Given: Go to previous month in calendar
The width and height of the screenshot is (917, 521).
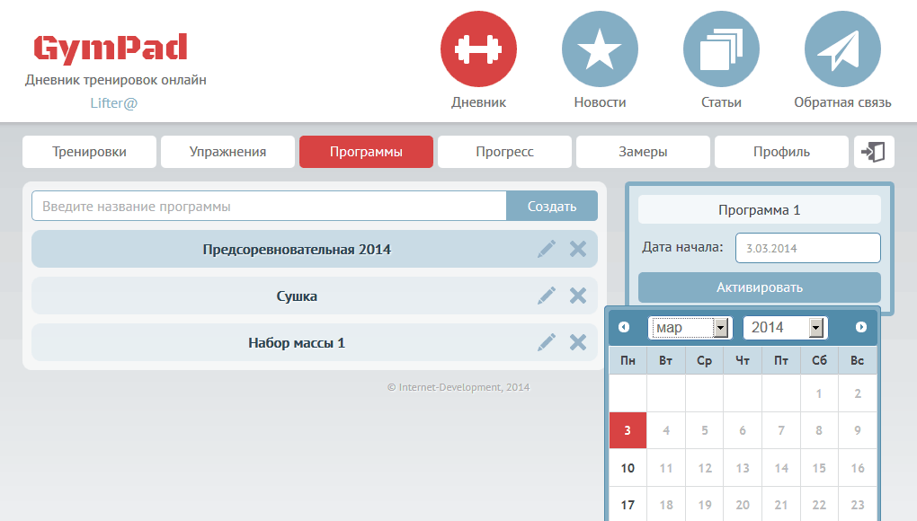Looking at the screenshot, I should pos(624,328).
